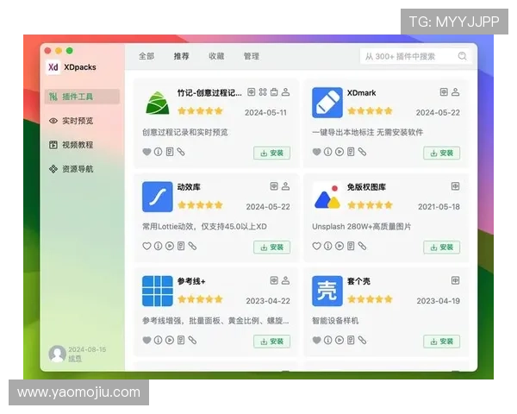Open the 资源导航 sidebar item
This screenshot has height=414, width=517.
72,169
